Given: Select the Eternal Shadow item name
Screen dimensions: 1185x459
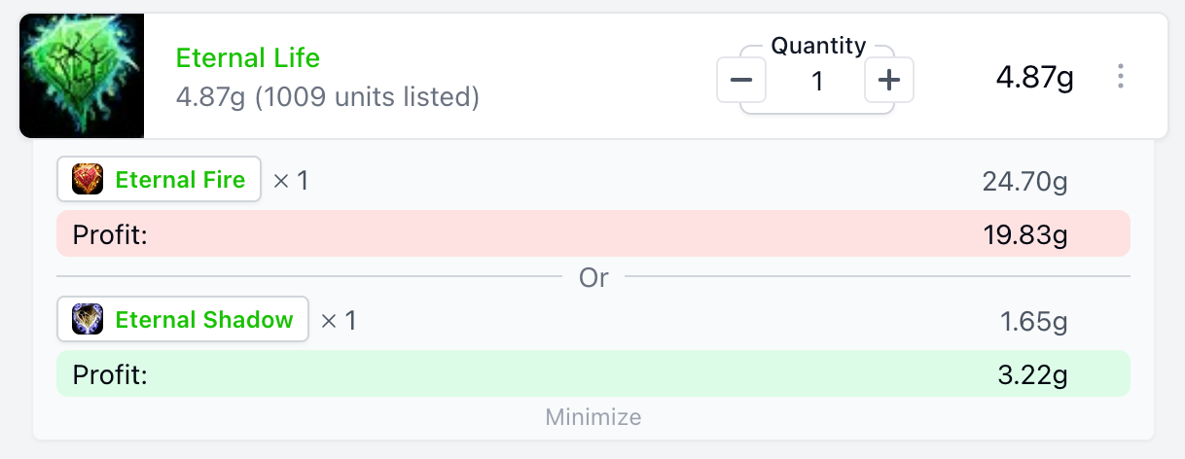Looking at the screenshot, I should 204,320.
